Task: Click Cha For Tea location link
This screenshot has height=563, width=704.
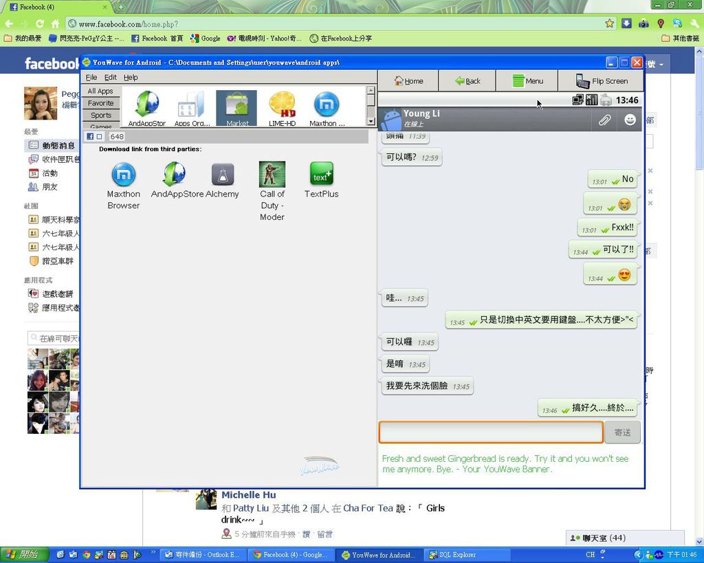Action: (x=368, y=508)
